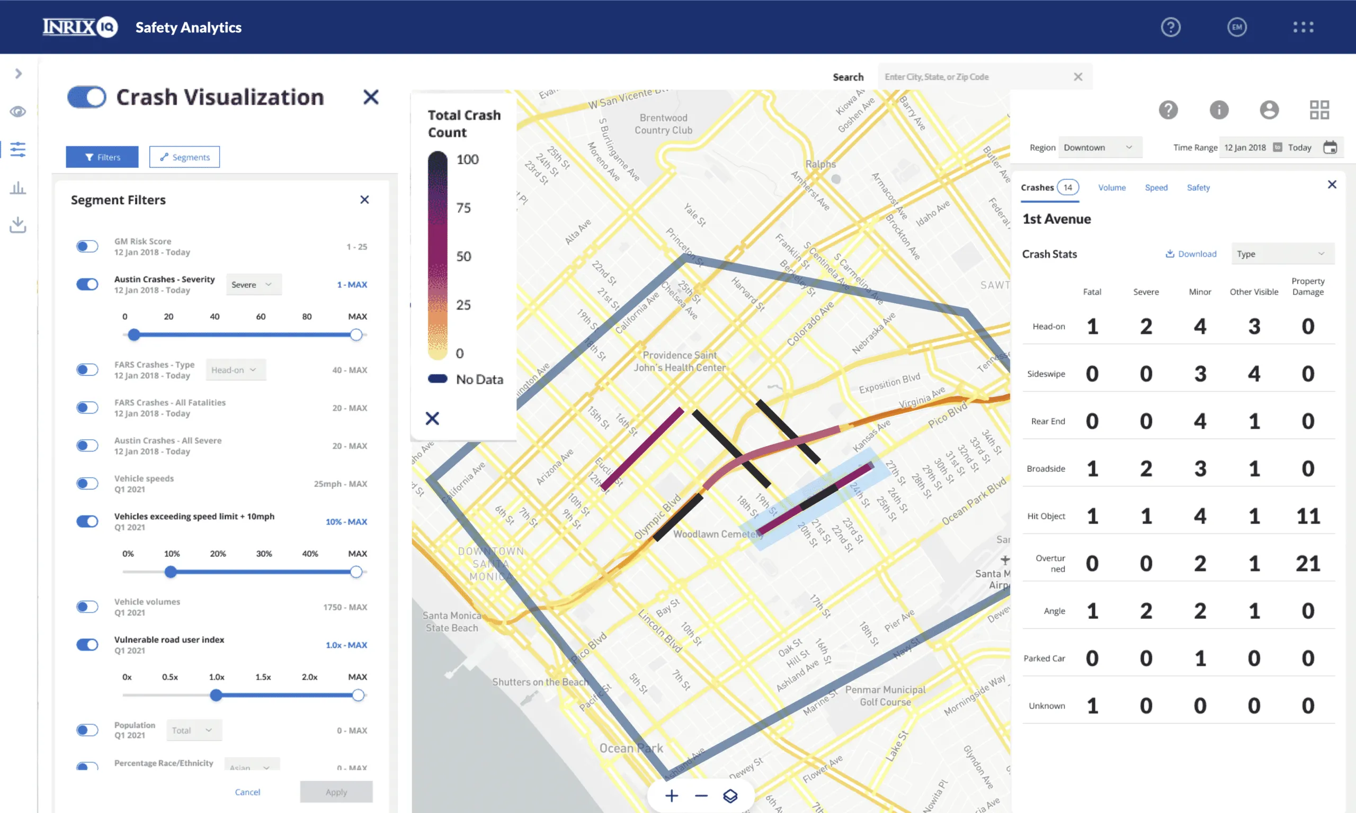Enable the GM Risk Score toggle
Viewport: 1356px width, 813px height.
coord(87,247)
